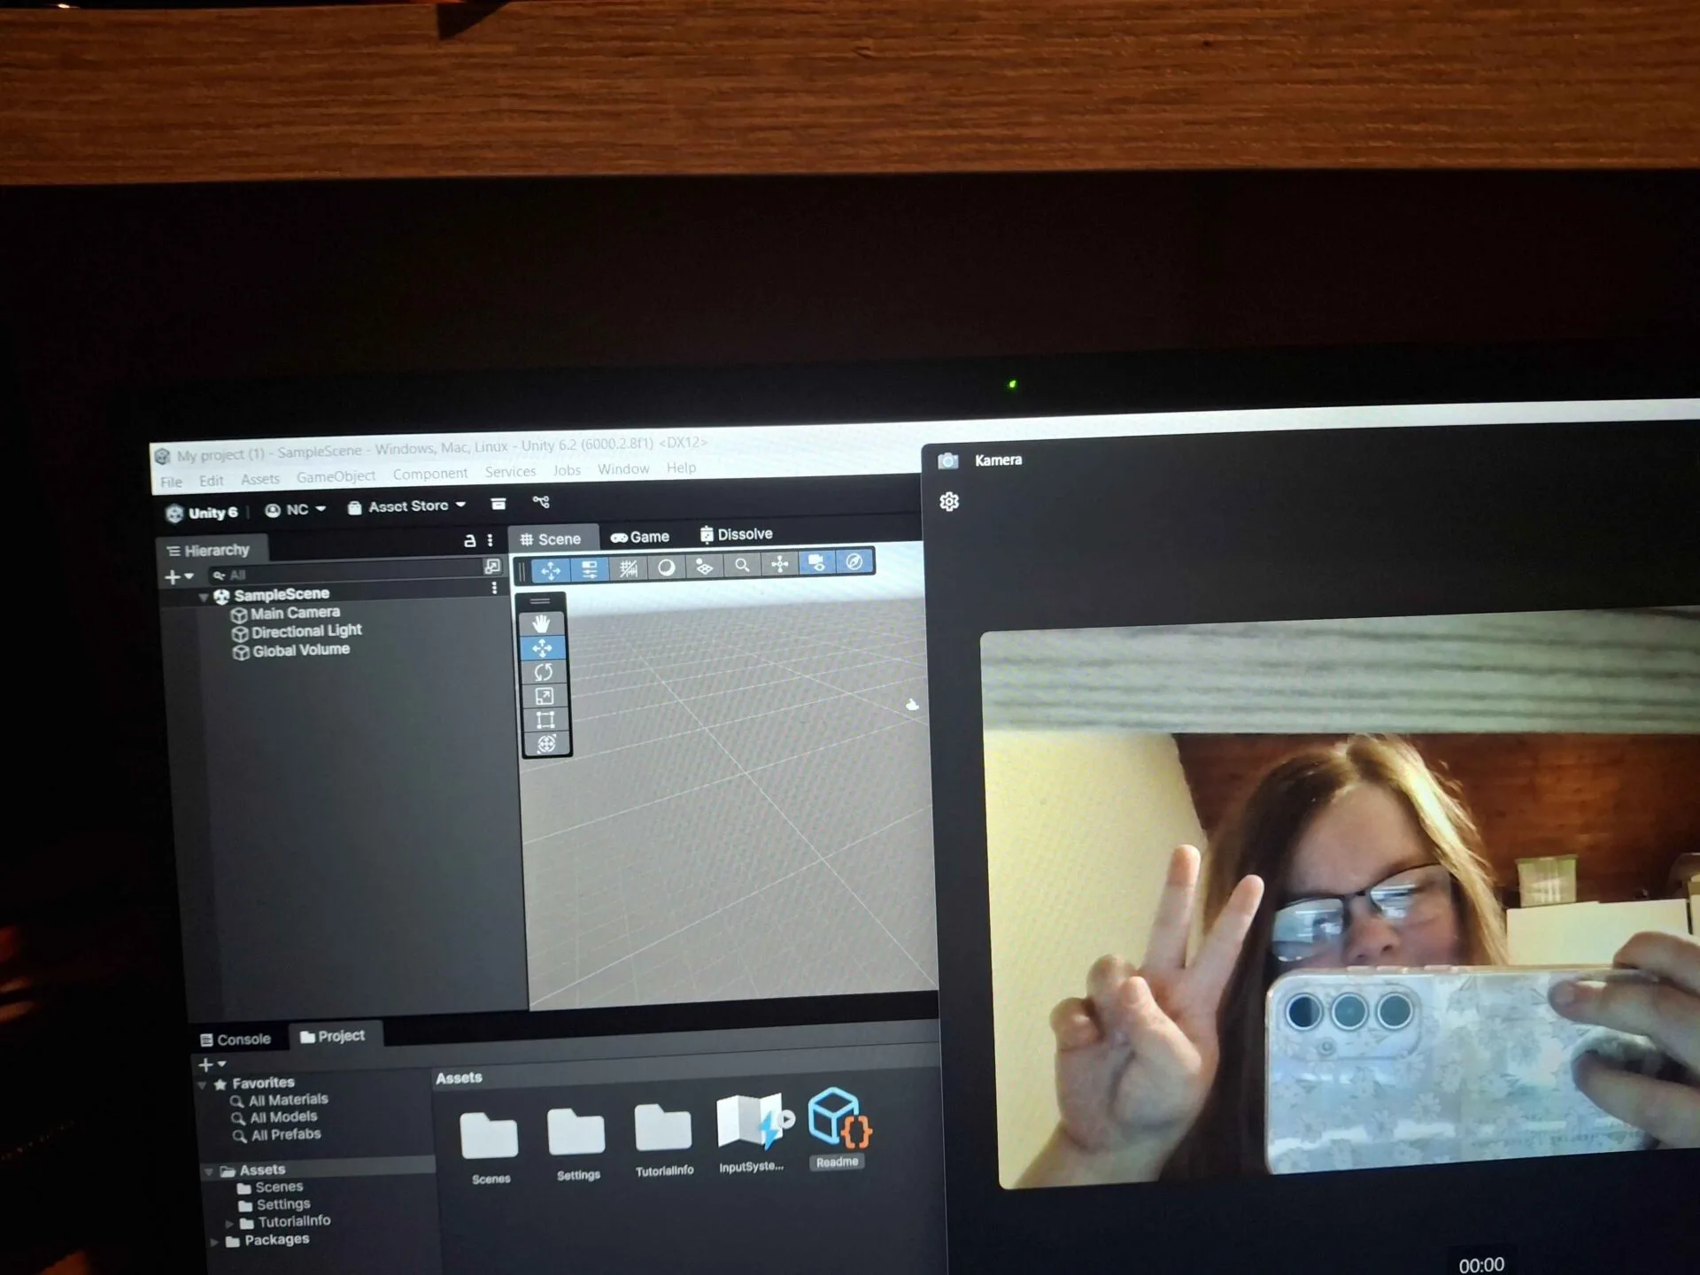Click All Materials in Favorites
The width and height of the screenshot is (1700, 1275).
click(288, 1100)
